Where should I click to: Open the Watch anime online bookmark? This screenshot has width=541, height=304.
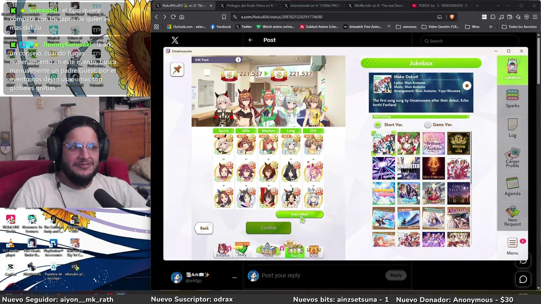(275, 27)
